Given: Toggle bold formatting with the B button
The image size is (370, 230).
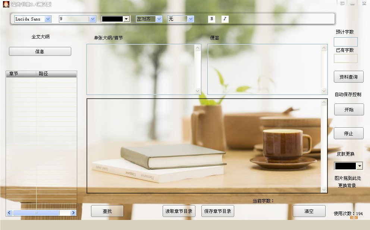Looking at the screenshot, I should point(211,19).
